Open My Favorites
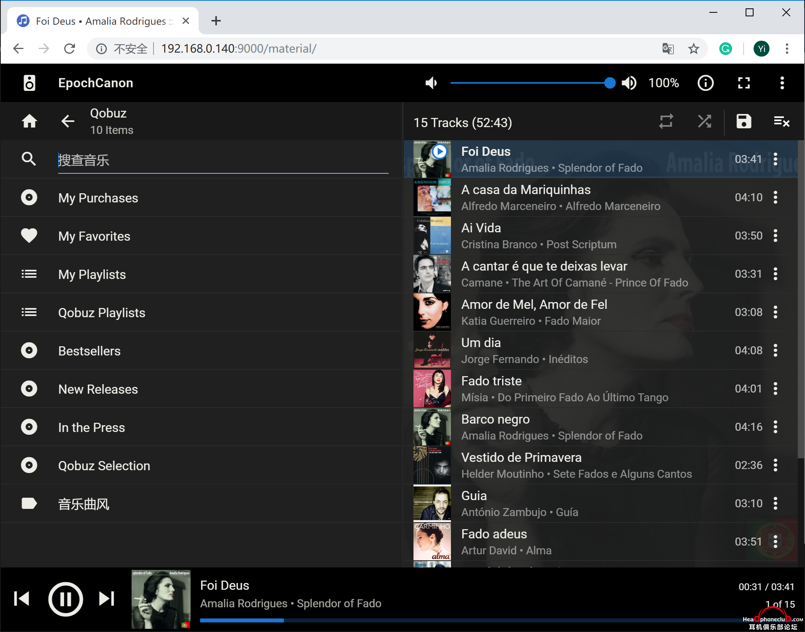 click(x=201, y=236)
